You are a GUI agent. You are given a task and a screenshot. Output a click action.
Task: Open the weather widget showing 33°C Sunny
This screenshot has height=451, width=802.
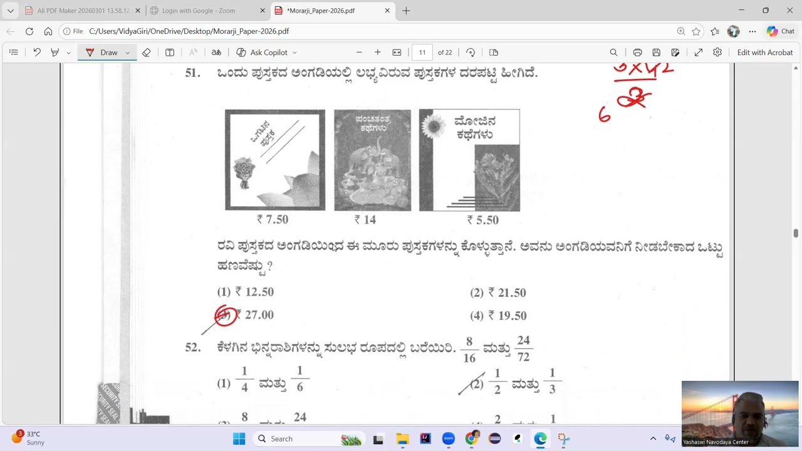[x=28, y=438]
